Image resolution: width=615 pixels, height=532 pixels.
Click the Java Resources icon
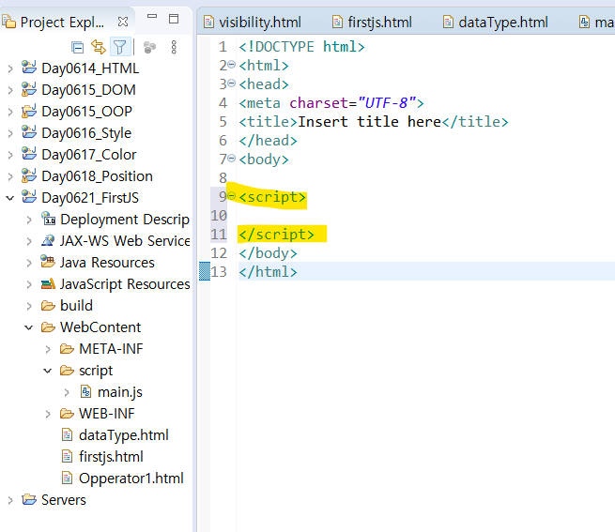pyautogui.click(x=48, y=262)
